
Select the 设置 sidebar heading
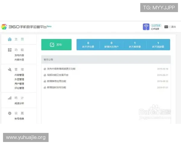click(x=19, y=113)
